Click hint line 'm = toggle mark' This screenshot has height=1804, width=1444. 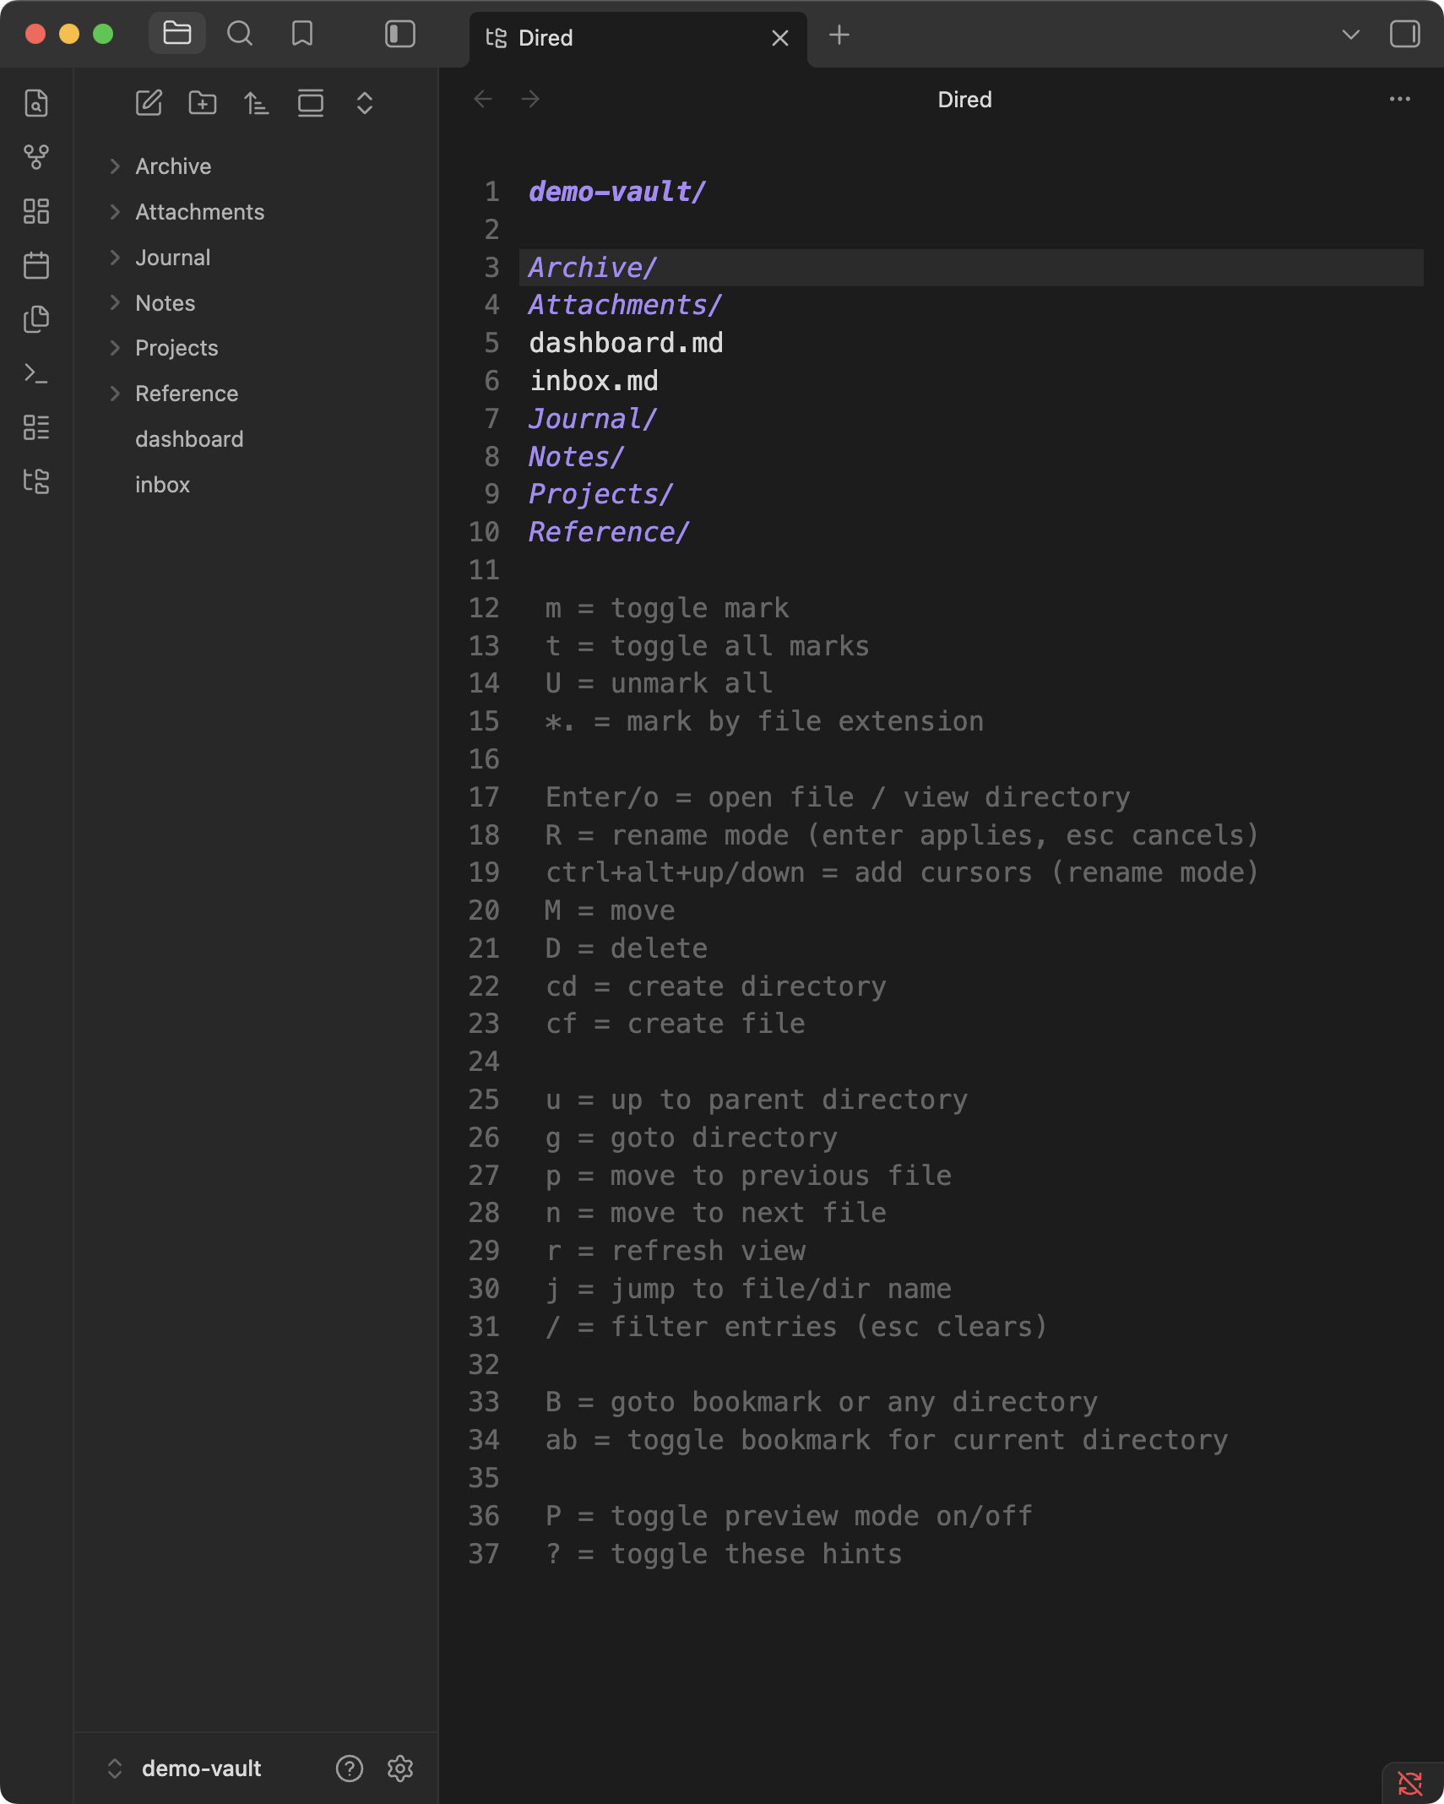click(x=667, y=608)
